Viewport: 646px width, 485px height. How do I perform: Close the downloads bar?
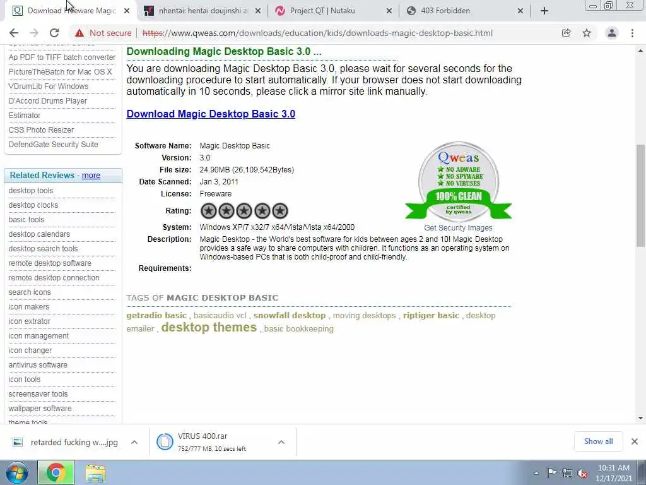tap(635, 441)
